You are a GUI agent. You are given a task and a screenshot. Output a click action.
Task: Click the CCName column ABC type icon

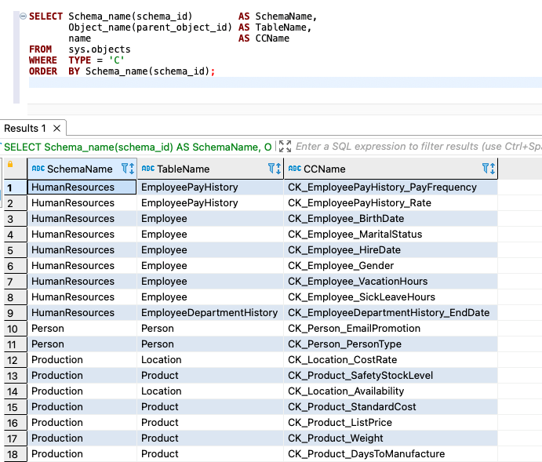295,169
